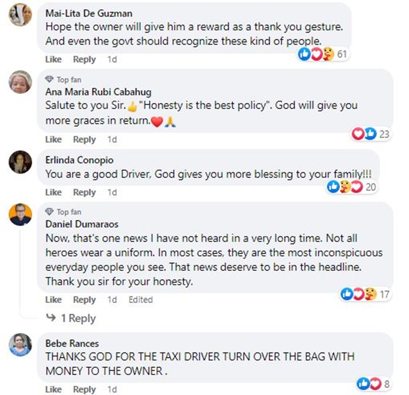The image size is (409, 395).
Task: Click the Top fan badge above Ana Maria
Action: pyautogui.click(x=64, y=79)
